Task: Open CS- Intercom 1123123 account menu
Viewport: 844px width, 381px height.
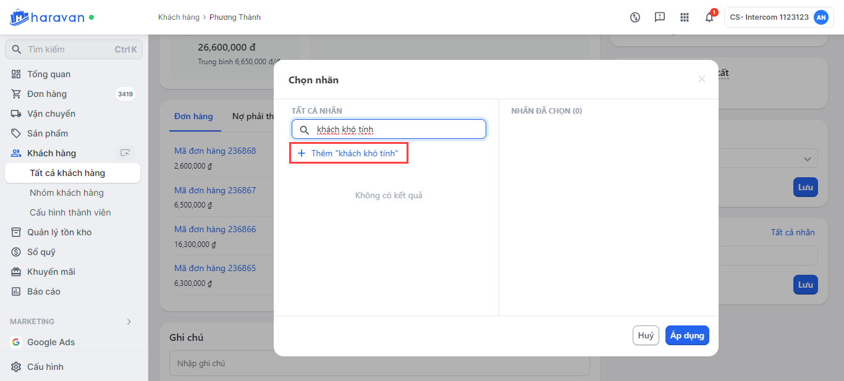Action: point(779,17)
